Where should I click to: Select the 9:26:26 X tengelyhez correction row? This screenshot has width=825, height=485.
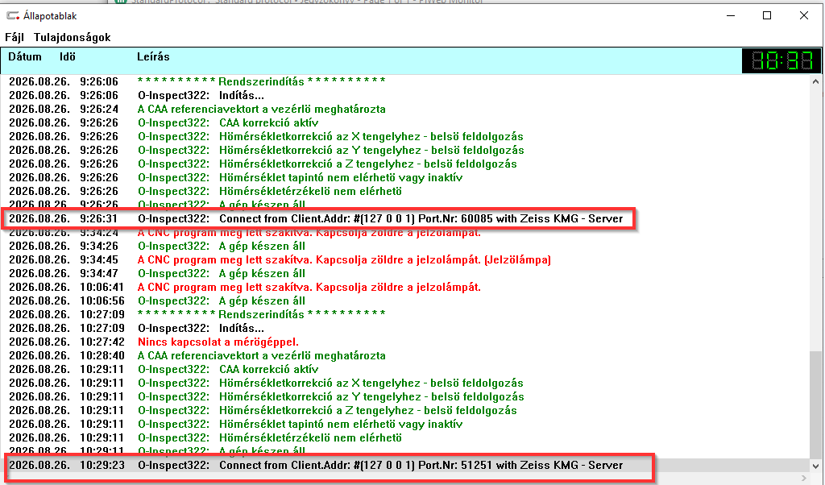(x=405, y=136)
